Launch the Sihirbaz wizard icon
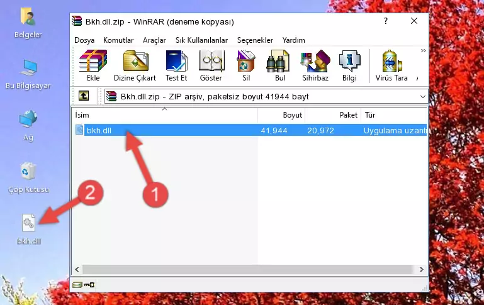The width and height of the screenshot is (484, 305). pyautogui.click(x=315, y=61)
